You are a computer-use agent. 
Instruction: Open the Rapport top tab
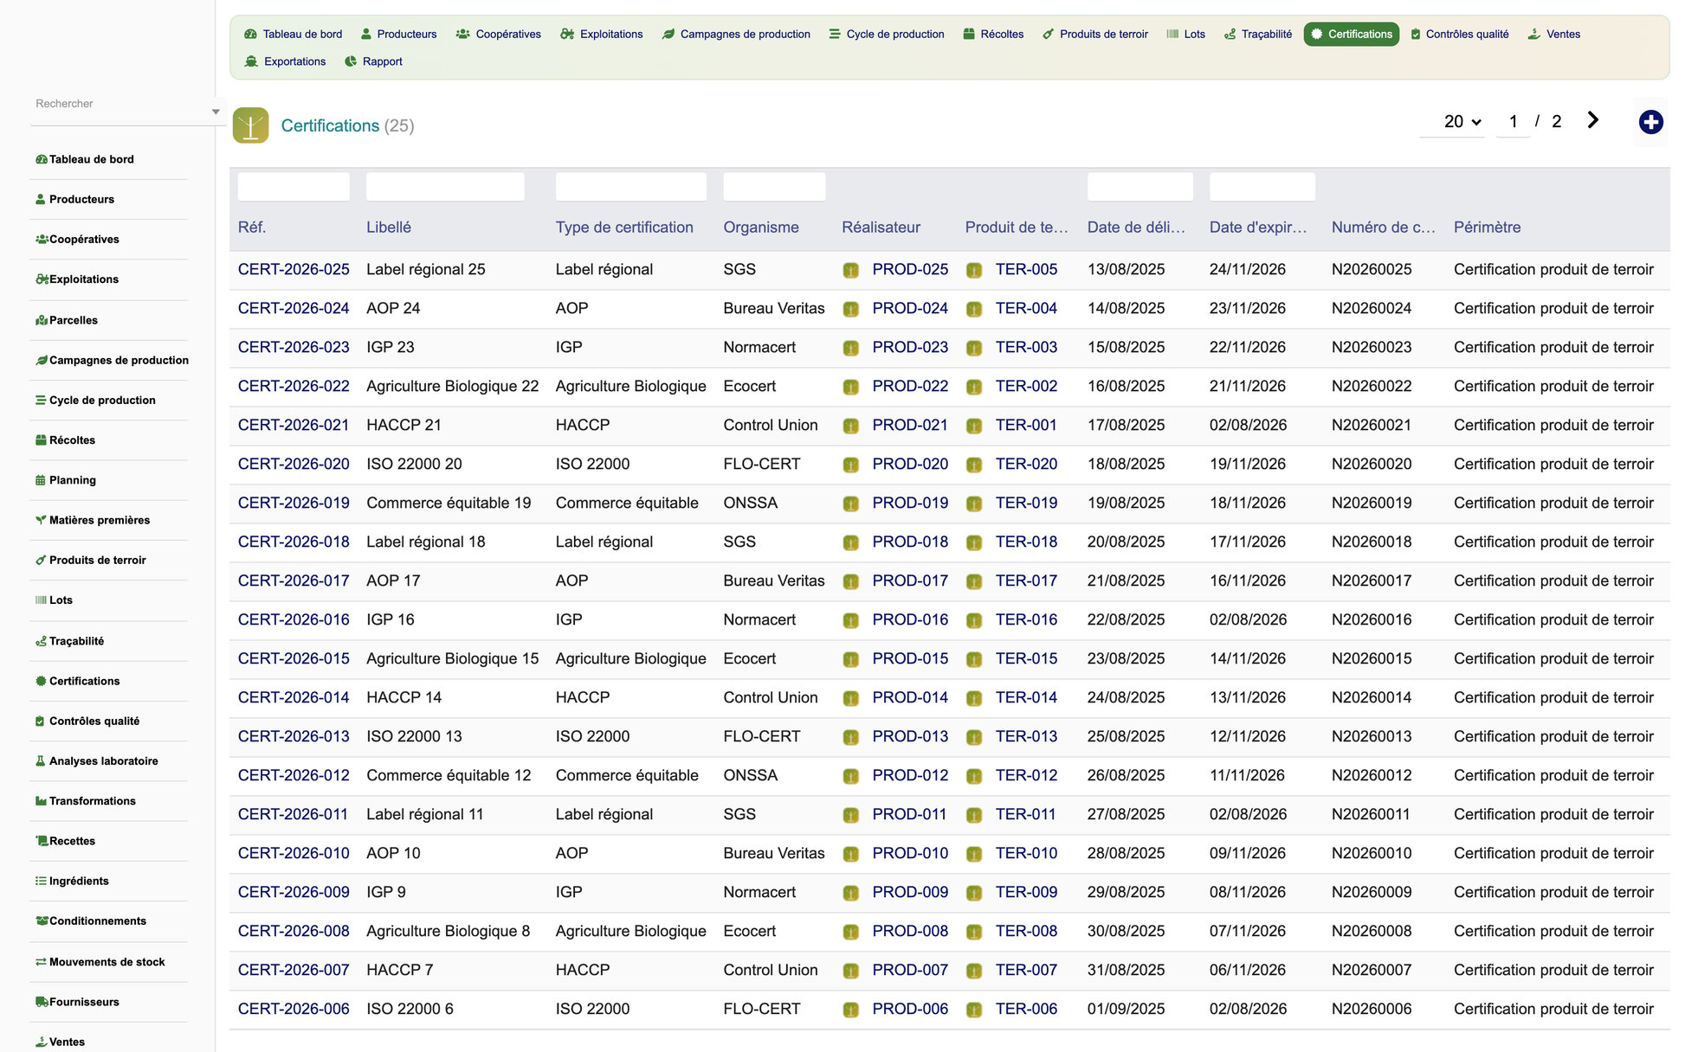373,61
